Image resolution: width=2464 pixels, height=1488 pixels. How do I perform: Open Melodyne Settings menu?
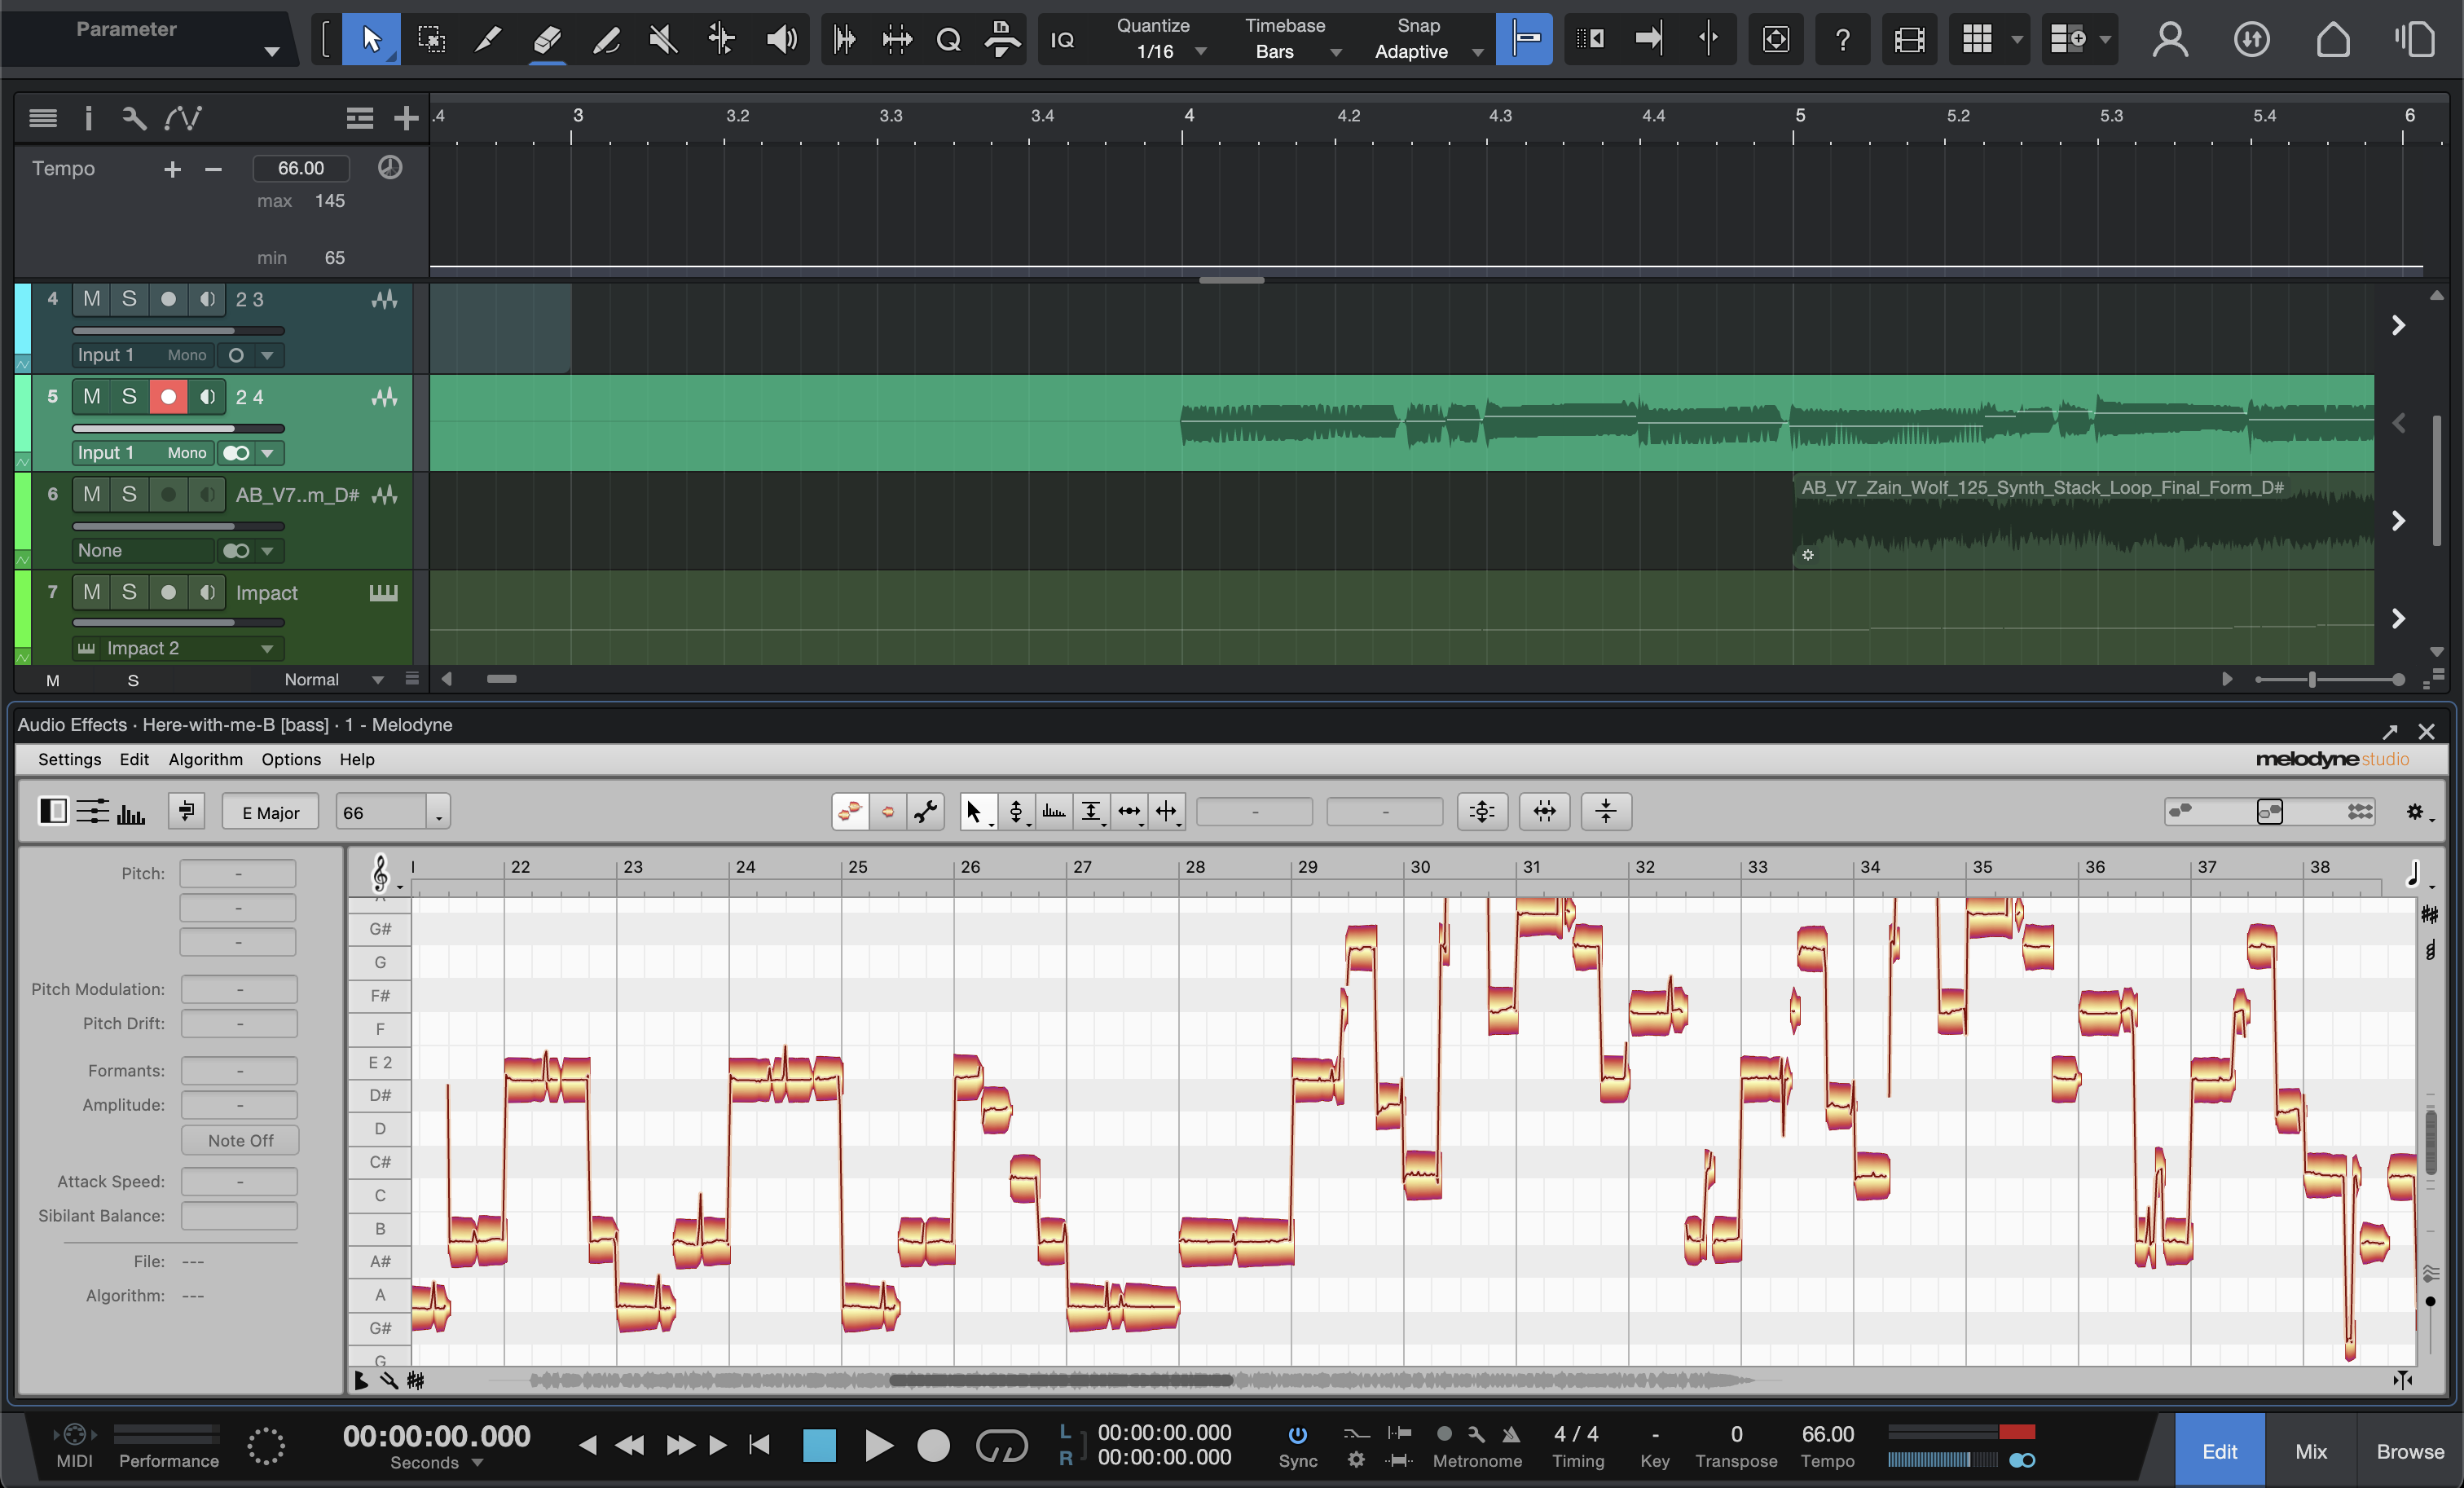pos(69,759)
